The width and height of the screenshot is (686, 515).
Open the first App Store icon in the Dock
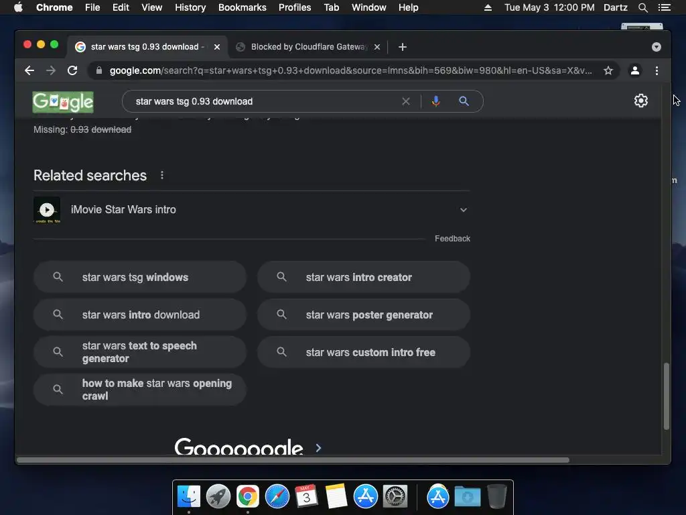click(x=365, y=496)
